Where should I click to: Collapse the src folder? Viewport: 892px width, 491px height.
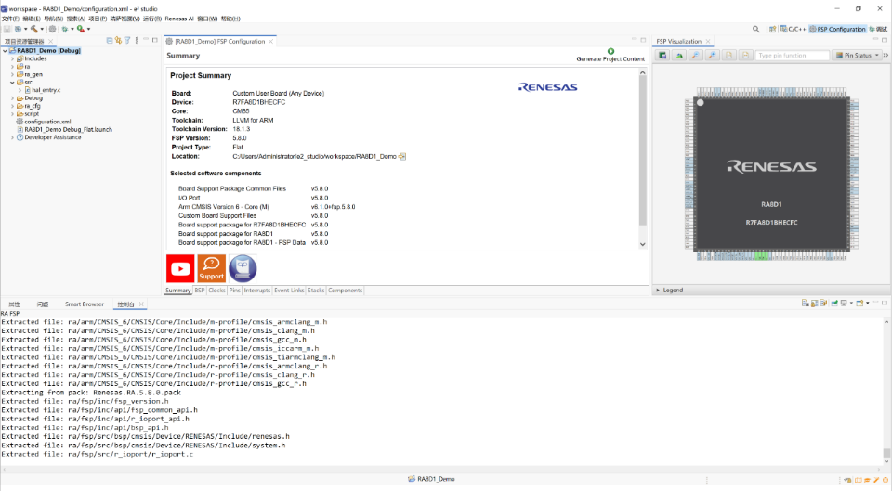[12, 83]
